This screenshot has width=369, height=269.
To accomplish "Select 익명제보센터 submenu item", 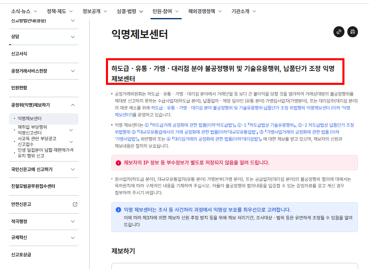I will point(43,119).
